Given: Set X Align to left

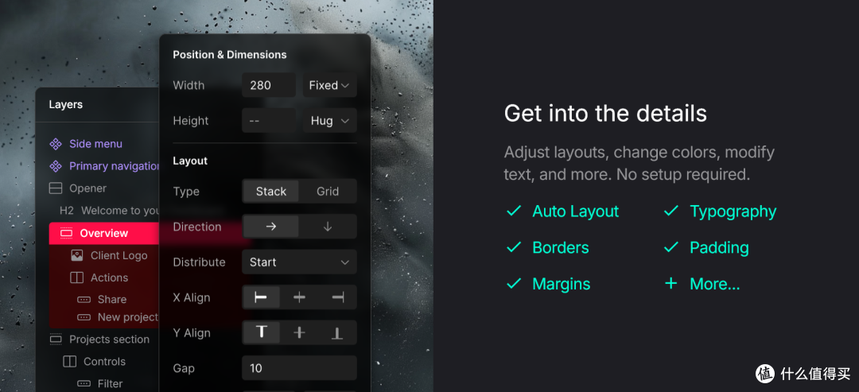Looking at the screenshot, I should click(x=262, y=297).
